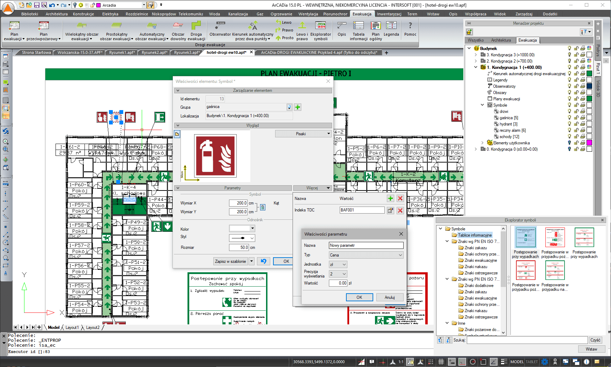
Task: Click undo button in symbol dialog
Action: [x=263, y=261]
